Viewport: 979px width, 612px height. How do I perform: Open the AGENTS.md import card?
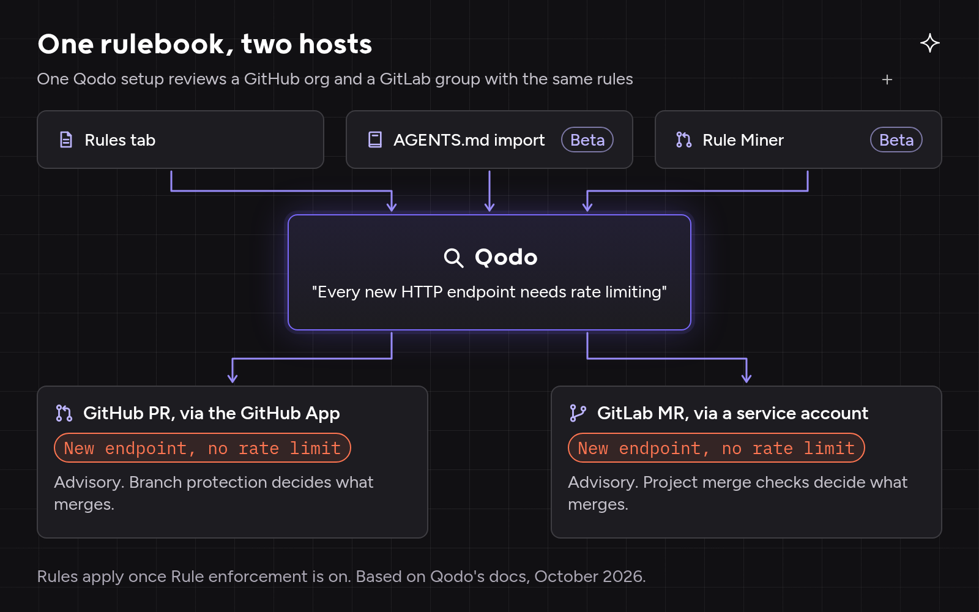pos(489,140)
